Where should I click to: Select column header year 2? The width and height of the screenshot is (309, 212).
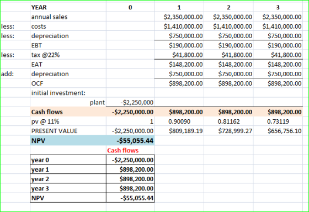coord(228,8)
